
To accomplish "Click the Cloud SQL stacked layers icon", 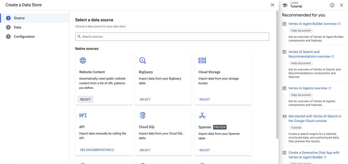I will (142, 116).
